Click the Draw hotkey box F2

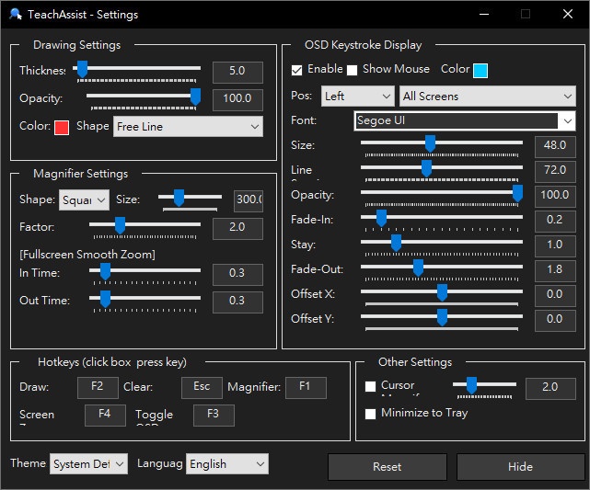98,388
